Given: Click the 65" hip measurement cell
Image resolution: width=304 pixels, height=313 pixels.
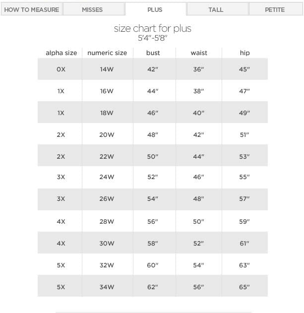Looking at the screenshot, I should click(x=244, y=287).
